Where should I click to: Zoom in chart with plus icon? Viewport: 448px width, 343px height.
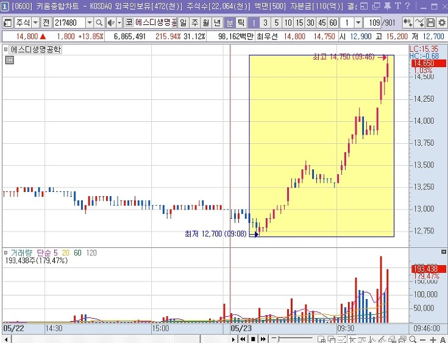click(433, 339)
